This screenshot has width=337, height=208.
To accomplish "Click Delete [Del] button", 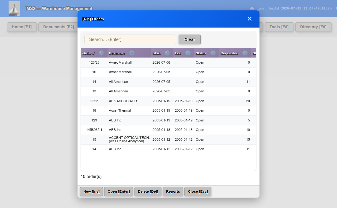I will click(148, 191).
